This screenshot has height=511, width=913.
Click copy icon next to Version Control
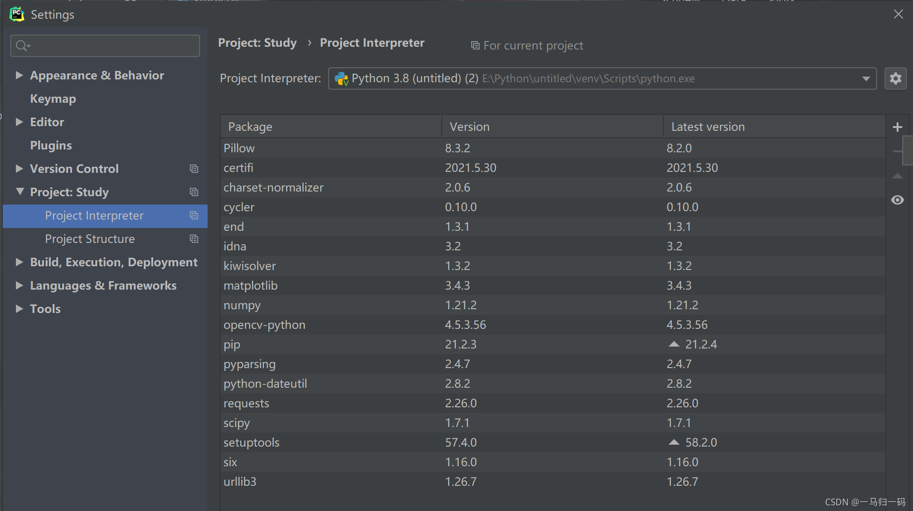(x=194, y=169)
